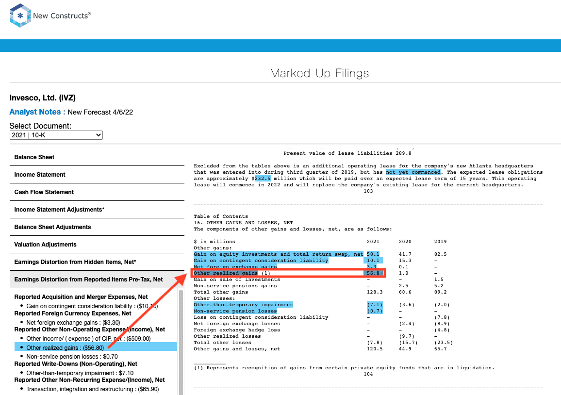
Task: Select Transaction, integration and restructuring item
Action: (x=93, y=389)
